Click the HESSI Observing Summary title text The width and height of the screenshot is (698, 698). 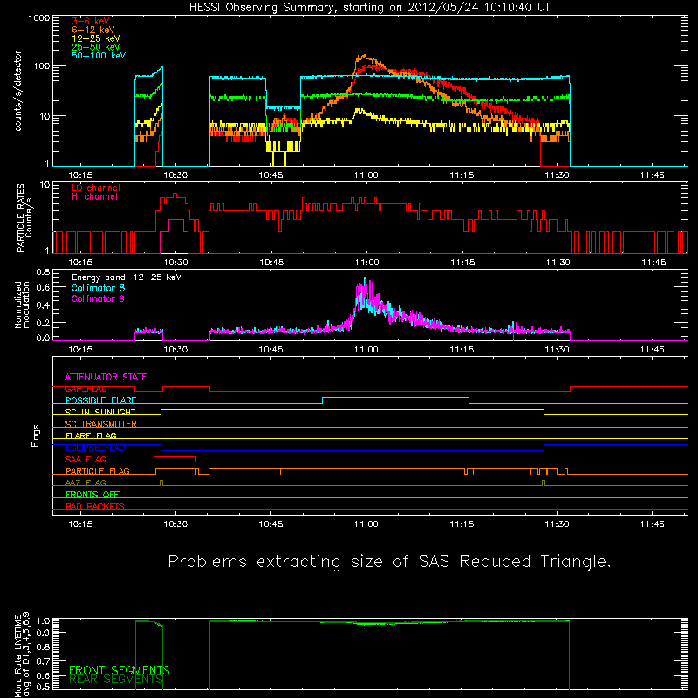click(370, 8)
